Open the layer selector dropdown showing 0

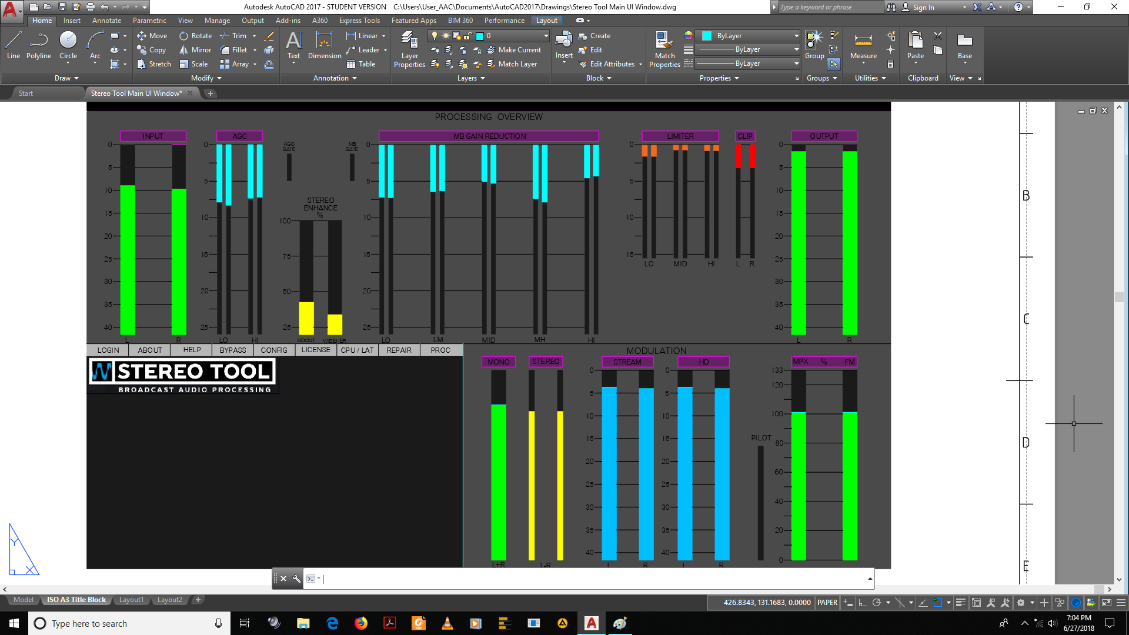[x=489, y=36]
